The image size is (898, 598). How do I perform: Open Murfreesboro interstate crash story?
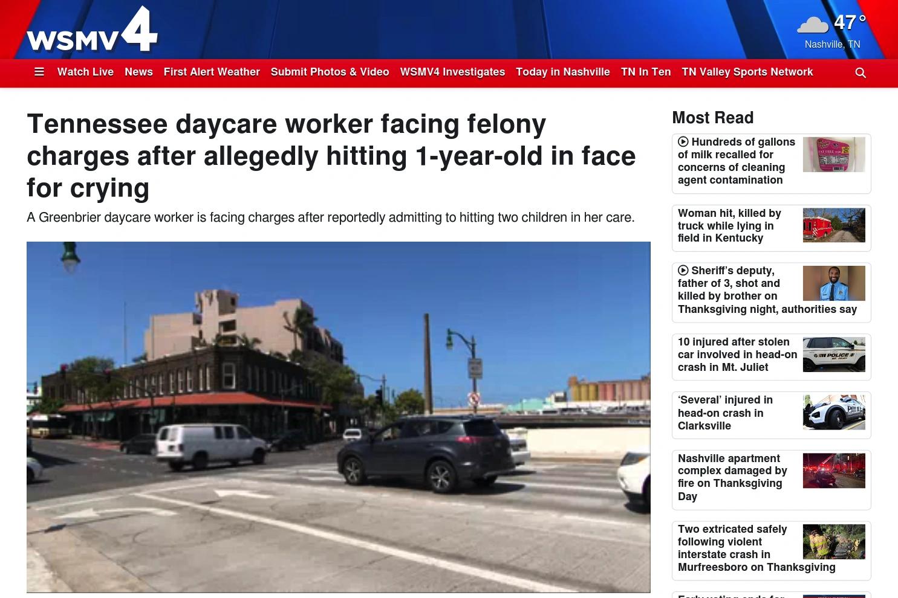[756, 548]
